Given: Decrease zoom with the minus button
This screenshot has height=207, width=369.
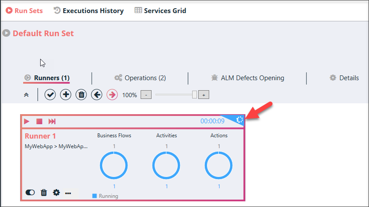Looking at the screenshot, I should tap(146, 95).
